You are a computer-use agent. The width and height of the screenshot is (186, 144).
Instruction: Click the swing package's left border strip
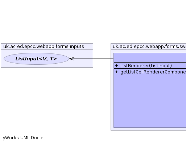112,90
